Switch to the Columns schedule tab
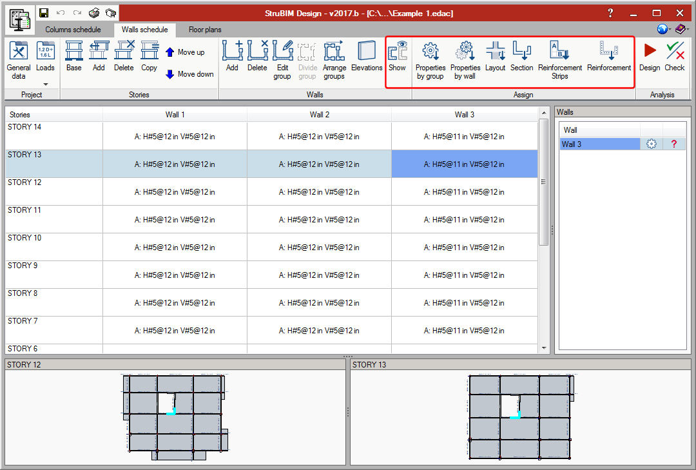 (x=73, y=30)
